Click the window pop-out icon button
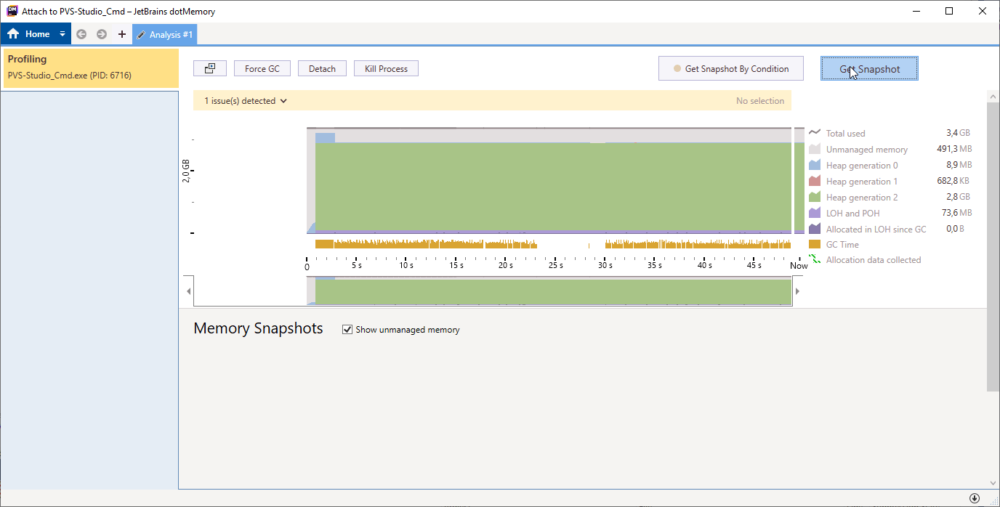The width and height of the screenshot is (1000, 507). point(210,68)
